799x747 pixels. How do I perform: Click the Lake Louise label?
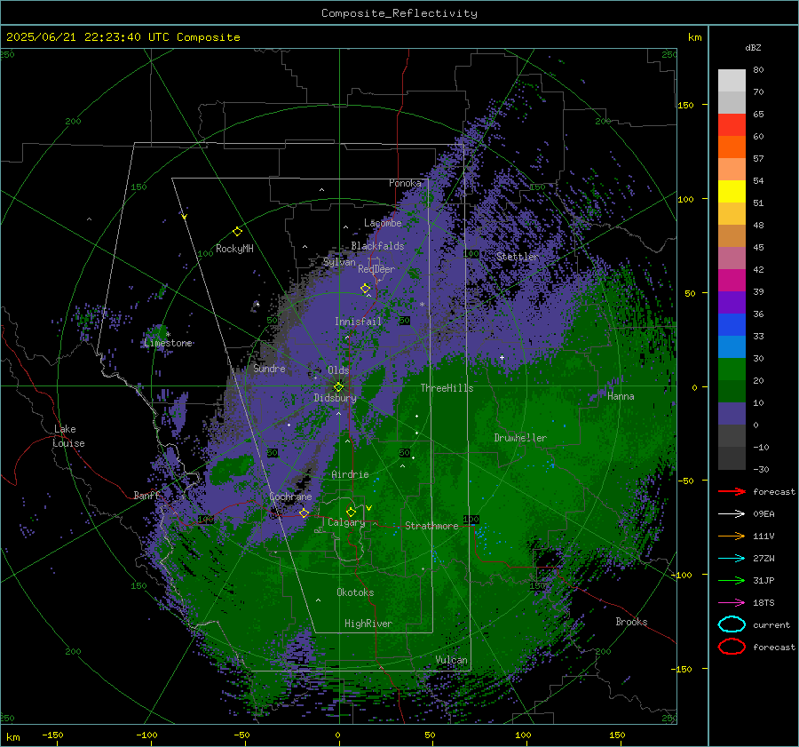coord(68,436)
